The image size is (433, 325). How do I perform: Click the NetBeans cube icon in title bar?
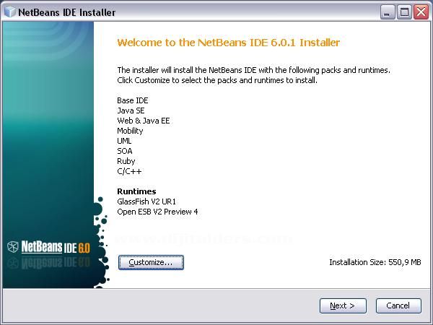(x=10, y=12)
